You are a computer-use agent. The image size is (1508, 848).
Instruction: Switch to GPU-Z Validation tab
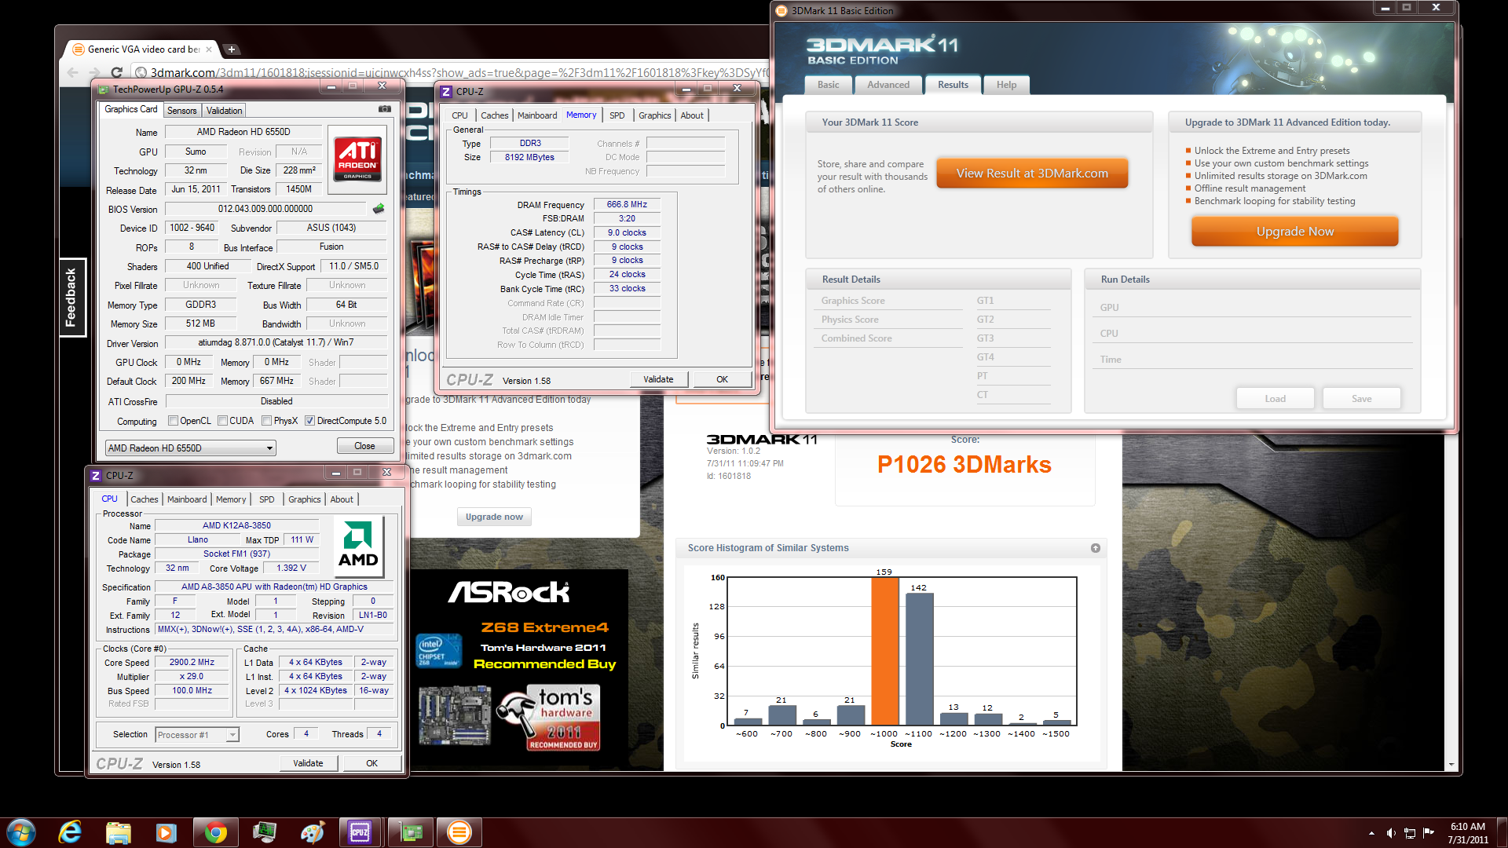tap(225, 111)
